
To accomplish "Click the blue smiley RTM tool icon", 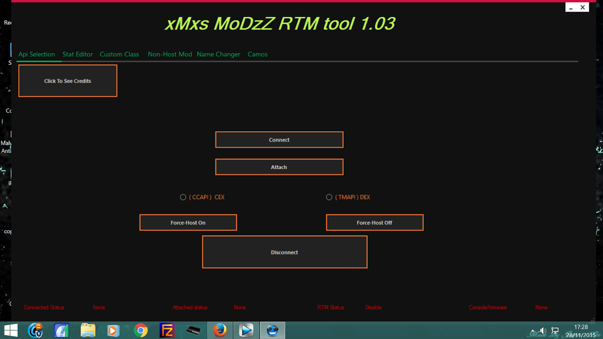I will (272, 331).
